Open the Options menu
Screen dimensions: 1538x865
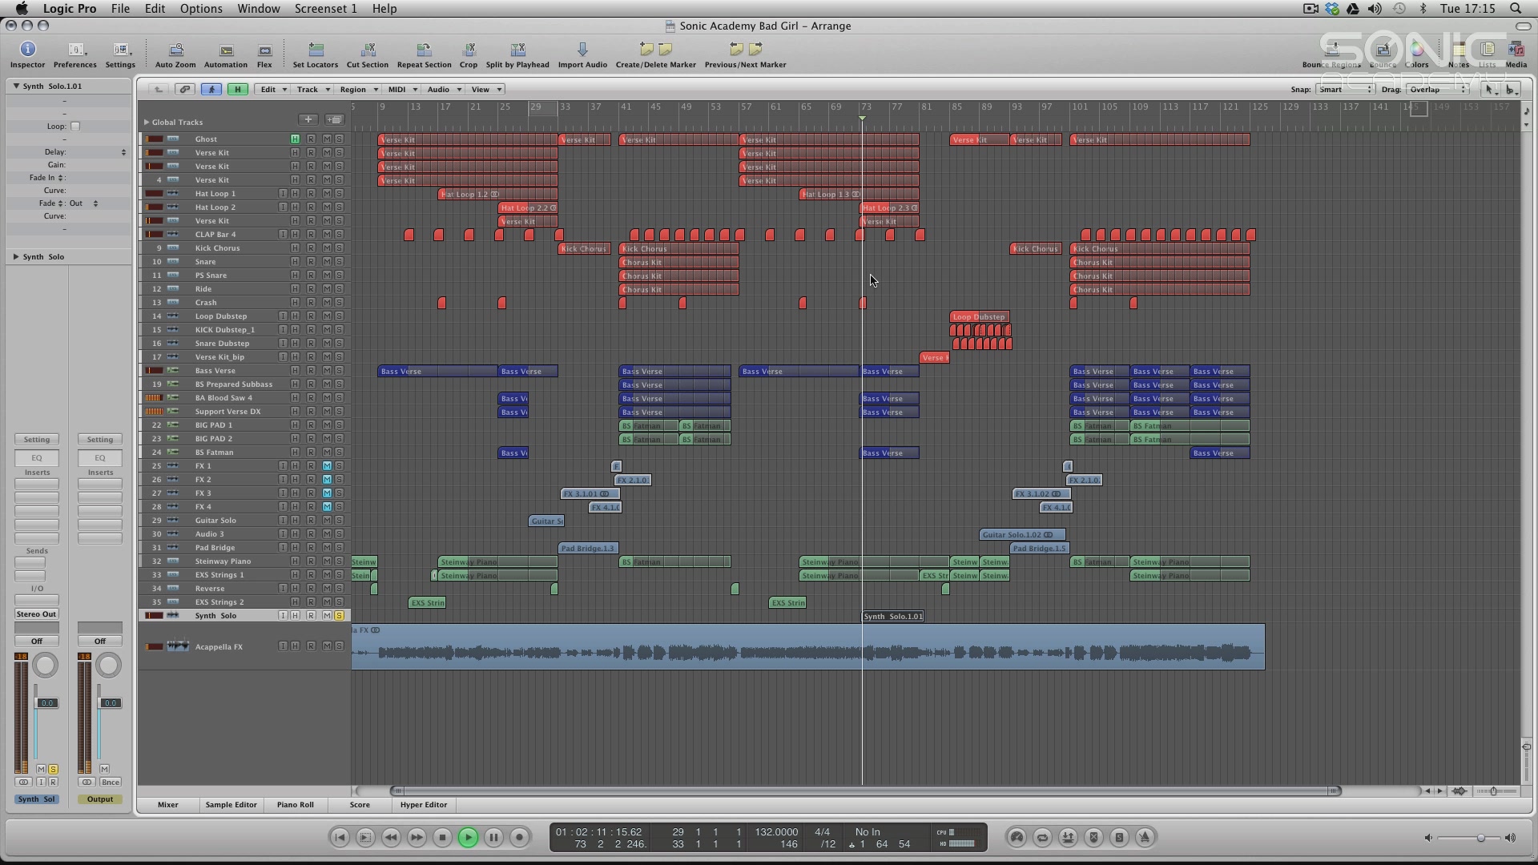point(201,9)
